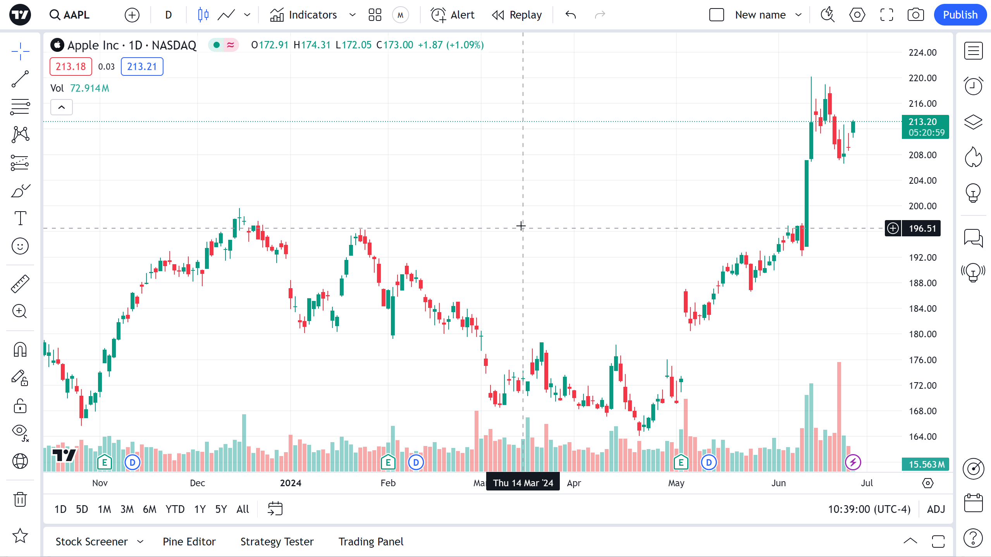
Task: Click the trash remove objects icon
Action: [20, 499]
